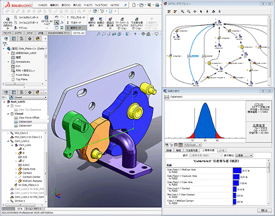This screenshot has width=275, height=216.
Task: Click the contribution list vertical scrollbar
Action: (268, 182)
